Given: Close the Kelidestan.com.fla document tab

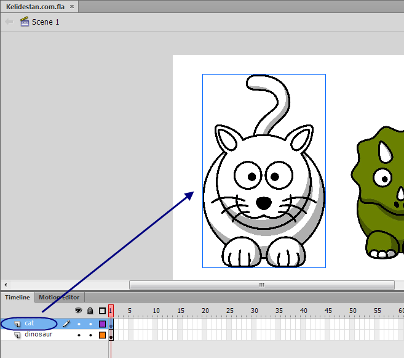Looking at the screenshot, I should tap(72, 6).
